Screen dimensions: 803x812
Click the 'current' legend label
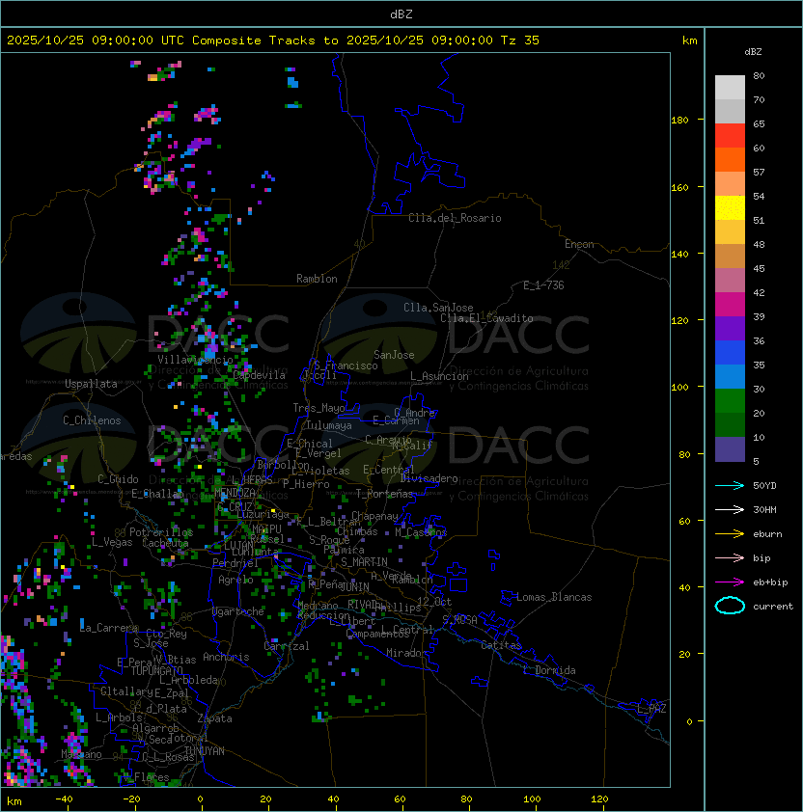point(773,606)
